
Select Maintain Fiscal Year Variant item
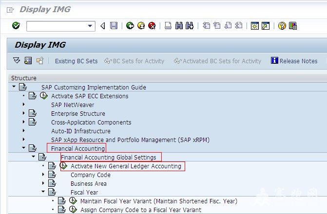[159, 201]
